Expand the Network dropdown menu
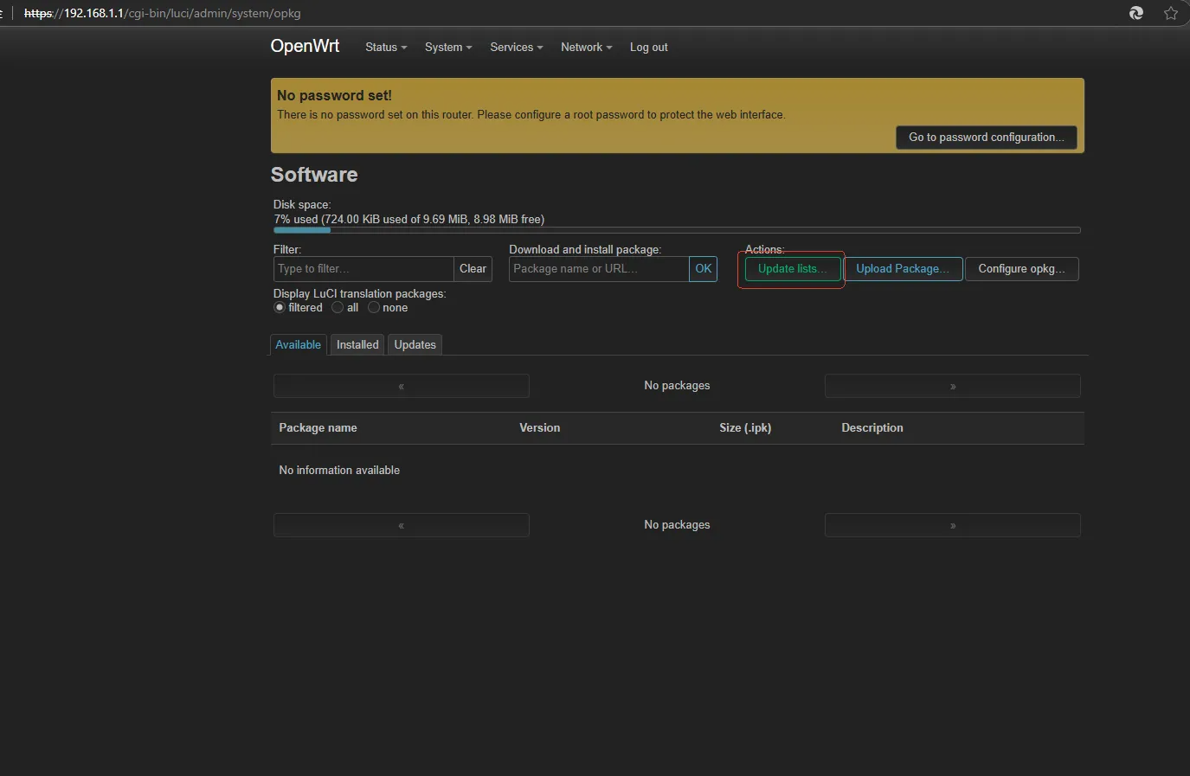1190x776 pixels. pos(587,48)
